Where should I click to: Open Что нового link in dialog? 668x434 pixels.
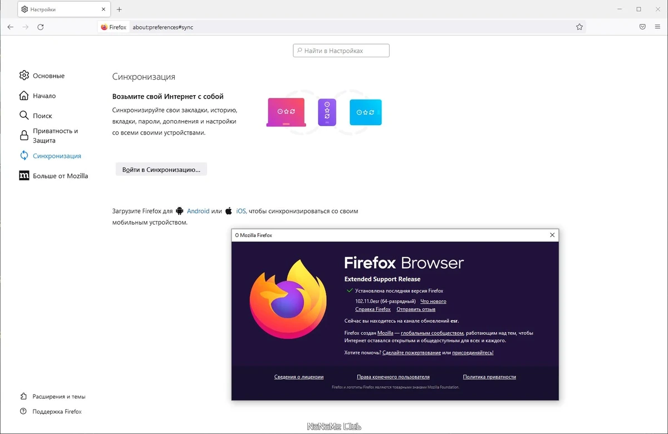point(433,301)
